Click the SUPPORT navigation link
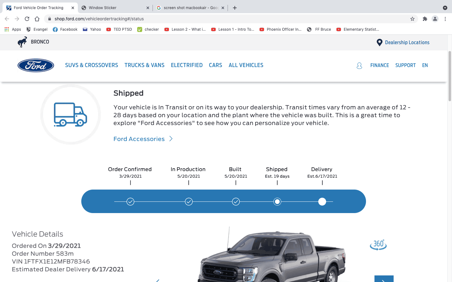Screen dimensions: 452x282 pyautogui.click(x=406, y=65)
